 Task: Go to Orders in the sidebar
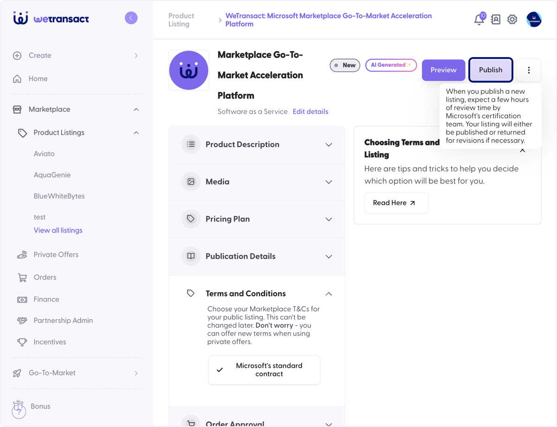pos(45,277)
